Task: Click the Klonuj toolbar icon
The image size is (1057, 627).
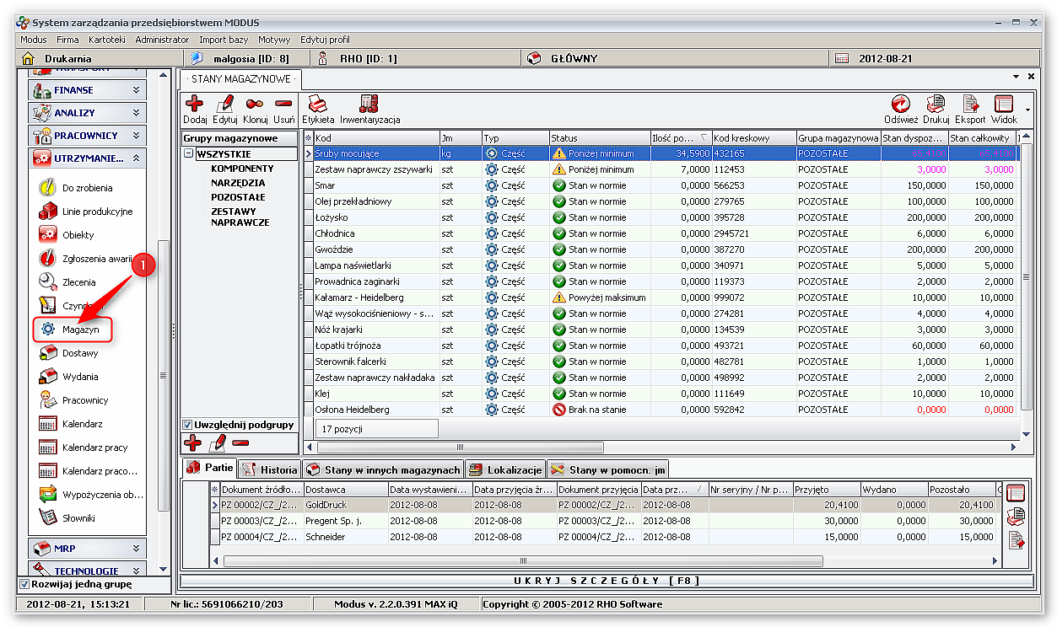Action: click(255, 104)
